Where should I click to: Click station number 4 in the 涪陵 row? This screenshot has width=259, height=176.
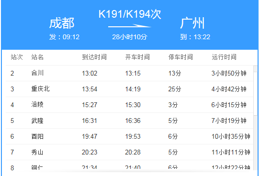(x=12, y=105)
